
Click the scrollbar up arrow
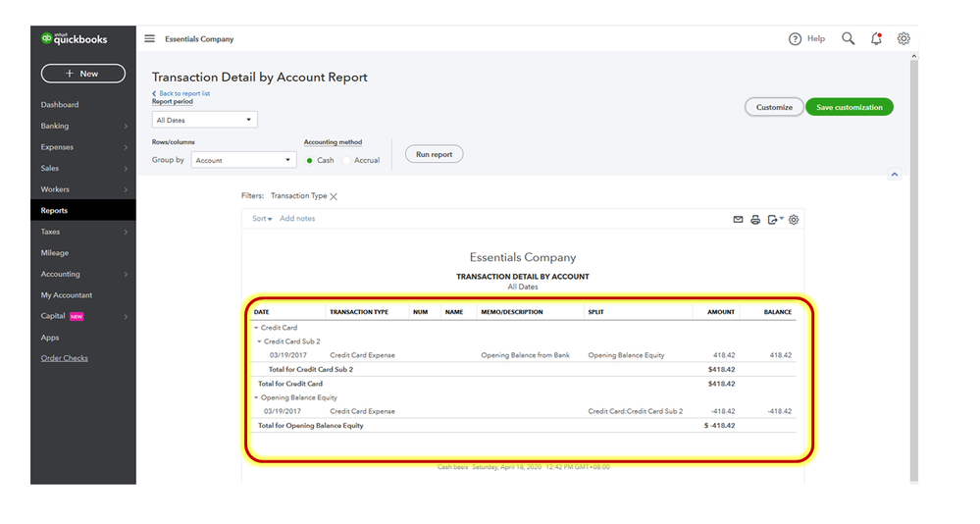[913, 56]
